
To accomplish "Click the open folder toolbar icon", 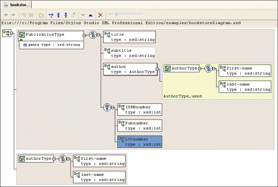I will click(x=41, y=15).
